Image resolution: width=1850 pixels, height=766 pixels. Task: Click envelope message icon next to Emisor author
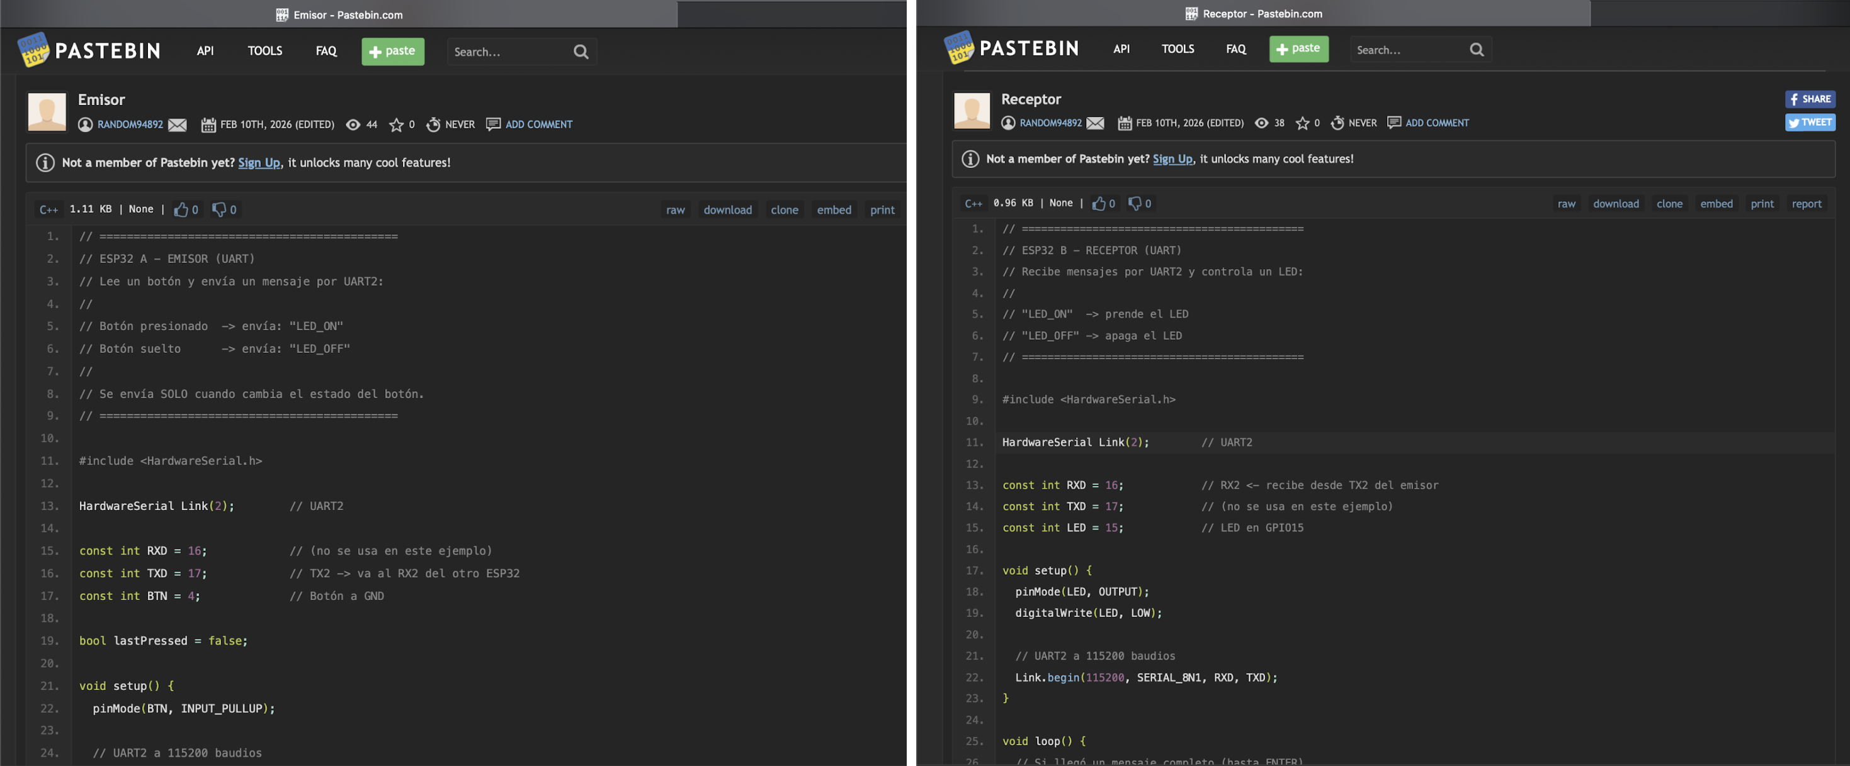point(178,125)
